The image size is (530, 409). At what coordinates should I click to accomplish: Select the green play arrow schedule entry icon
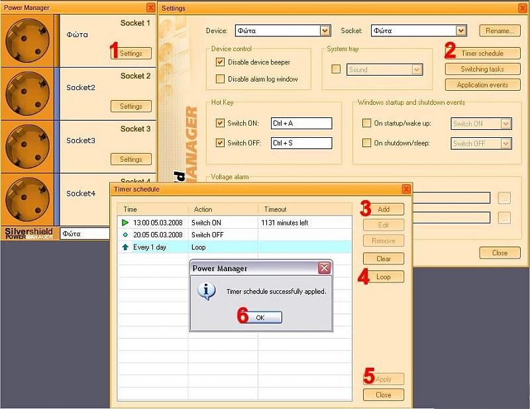(125, 223)
